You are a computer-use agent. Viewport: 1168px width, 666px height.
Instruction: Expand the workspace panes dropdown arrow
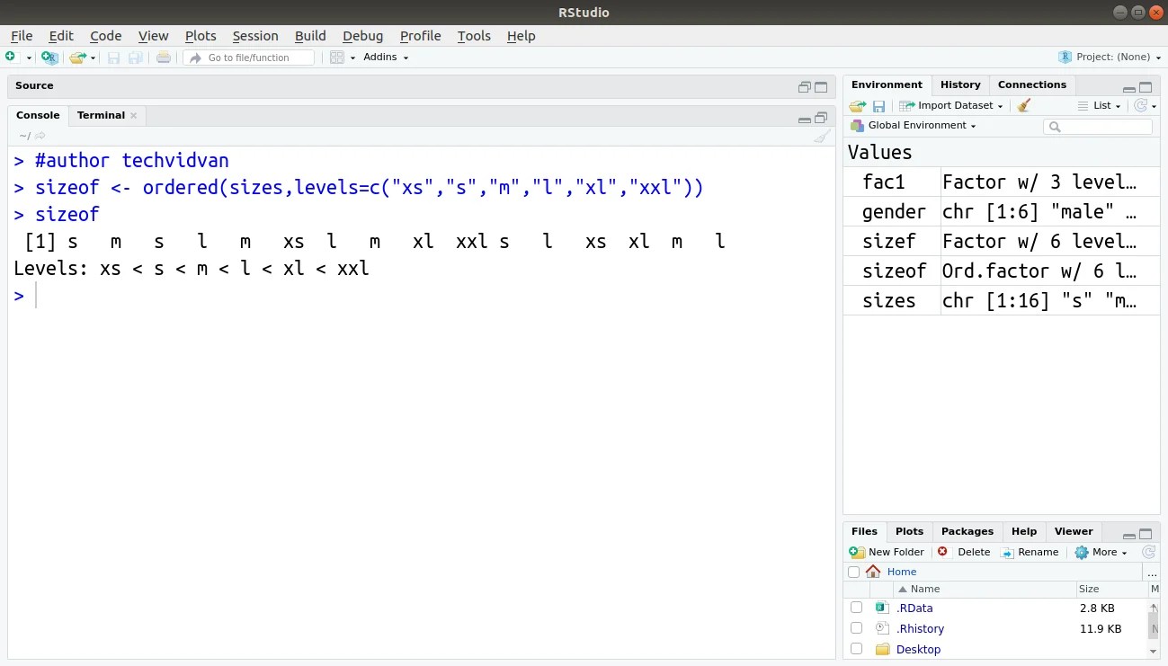[352, 58]
